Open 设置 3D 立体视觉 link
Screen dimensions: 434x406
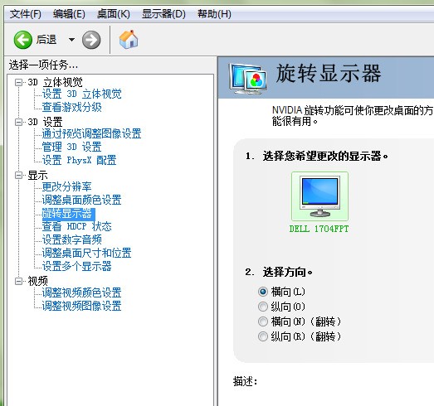[81, 94]
